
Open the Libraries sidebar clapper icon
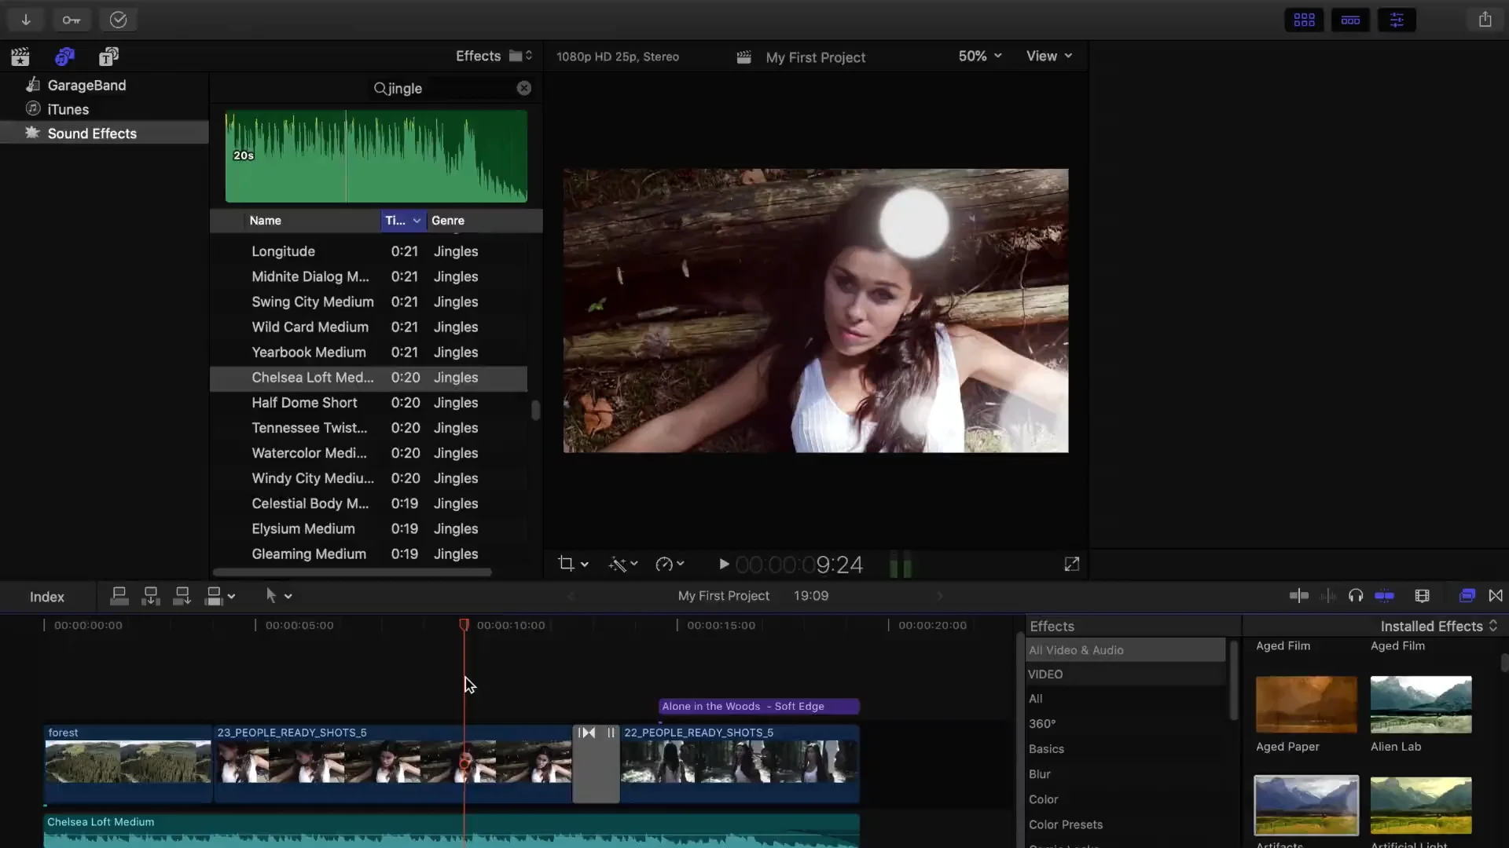point(20,57)
